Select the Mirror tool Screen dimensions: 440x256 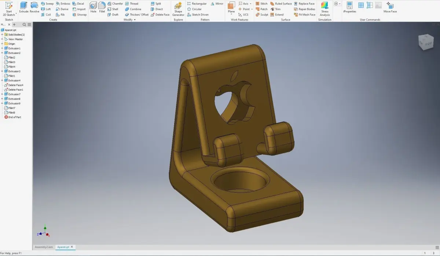pyautogui.click(x=217, y=4)
